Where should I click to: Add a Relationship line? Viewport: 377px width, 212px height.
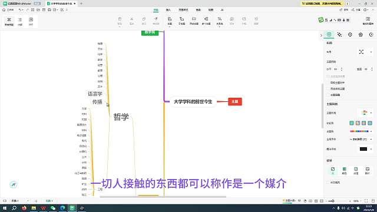[220, 21]
